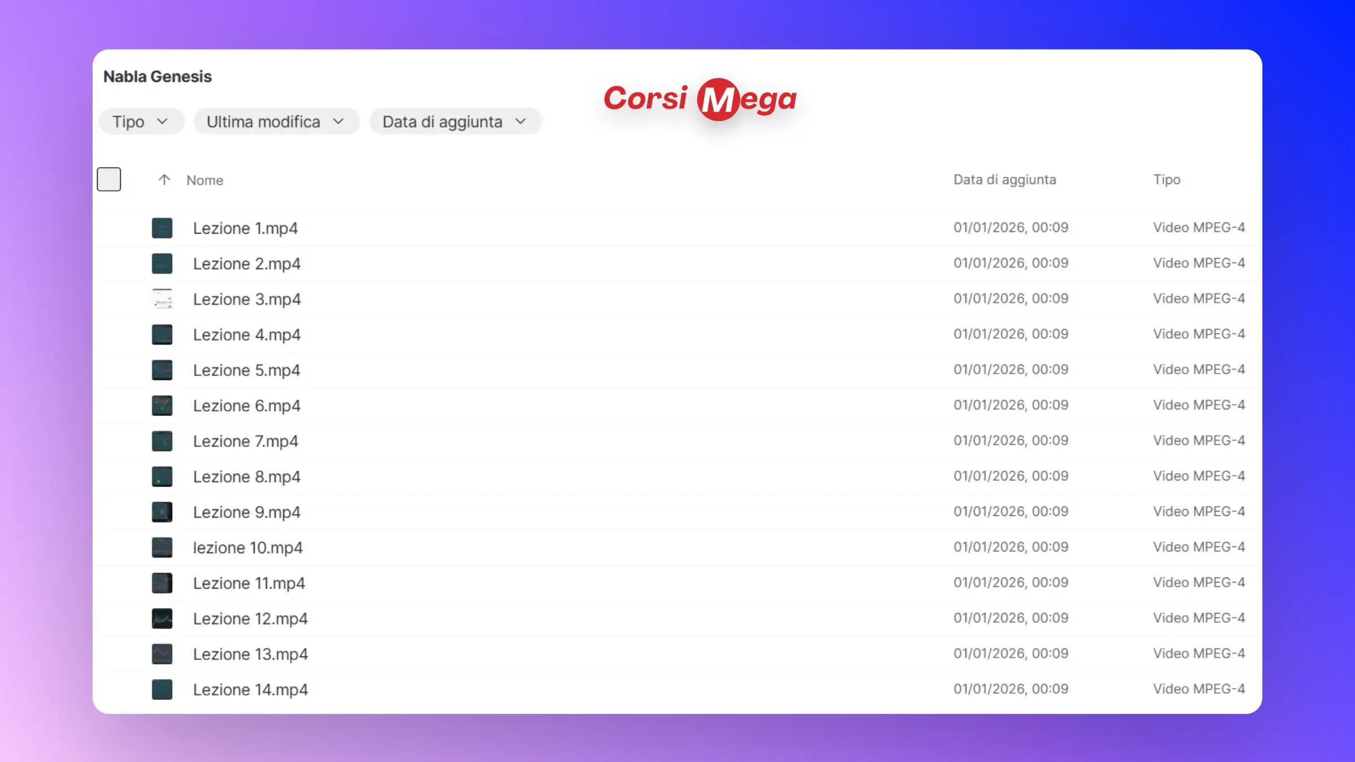The image size is (1355, 762).
Task: Toggle the select-all checkbox in the header
Action: pyautogui.click(x=109, y=179)
